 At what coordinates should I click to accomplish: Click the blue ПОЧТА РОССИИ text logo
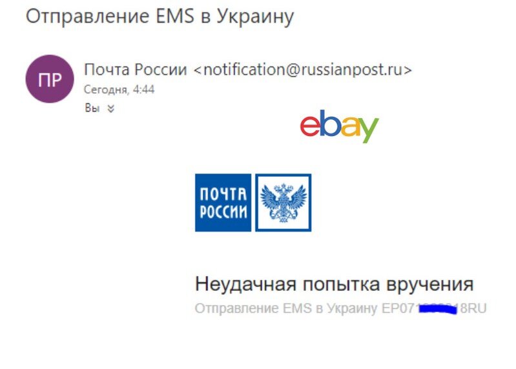[223, 203]
